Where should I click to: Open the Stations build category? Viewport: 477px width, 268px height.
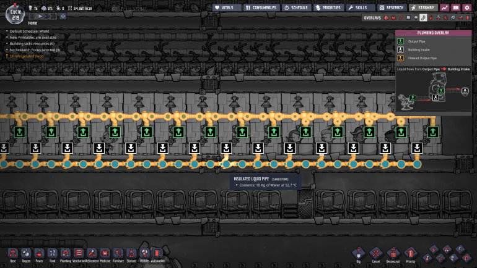(131, 253)
